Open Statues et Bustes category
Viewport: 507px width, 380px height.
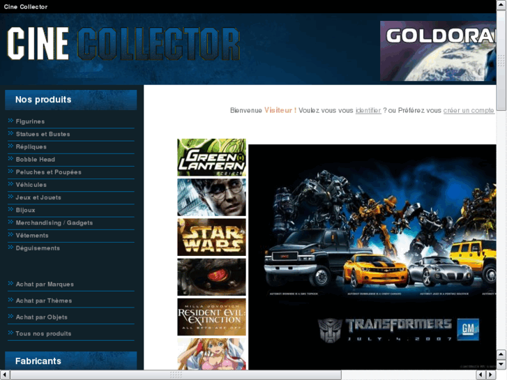[43, 134]
